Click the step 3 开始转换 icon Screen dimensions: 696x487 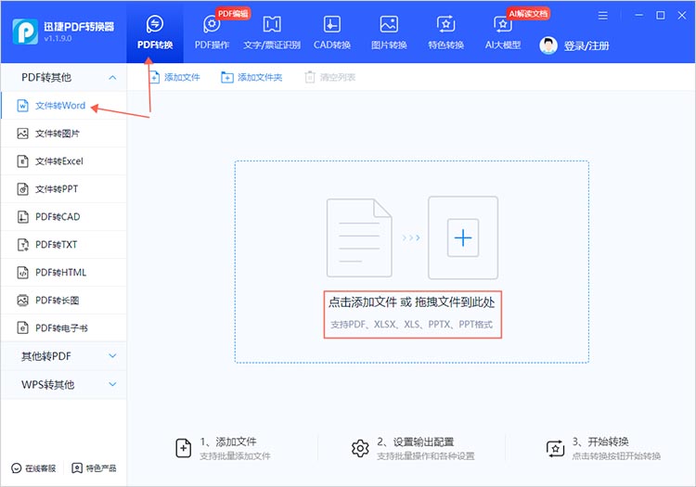tap(555, 448)
